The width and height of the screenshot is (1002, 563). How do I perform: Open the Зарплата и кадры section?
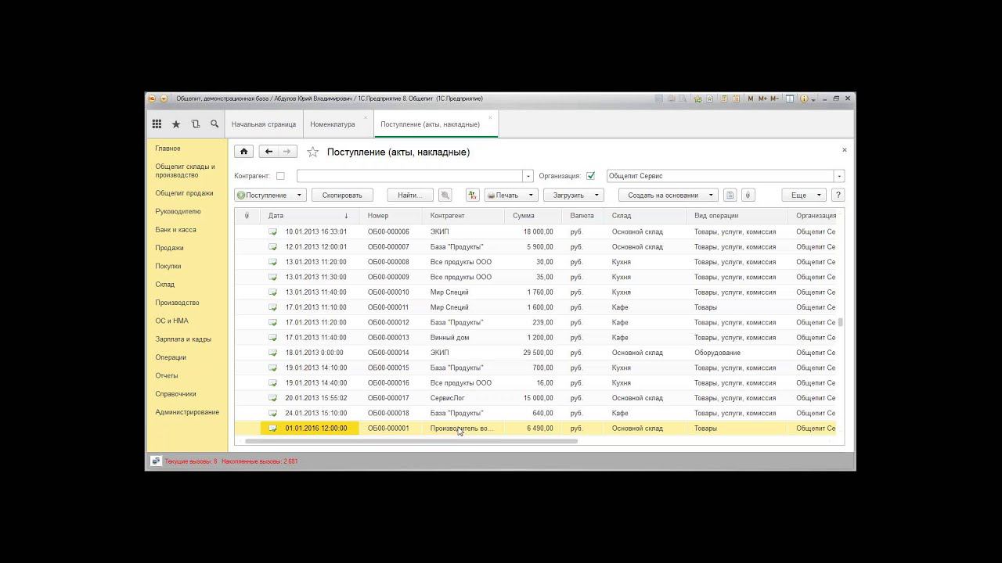click(183, 339)
